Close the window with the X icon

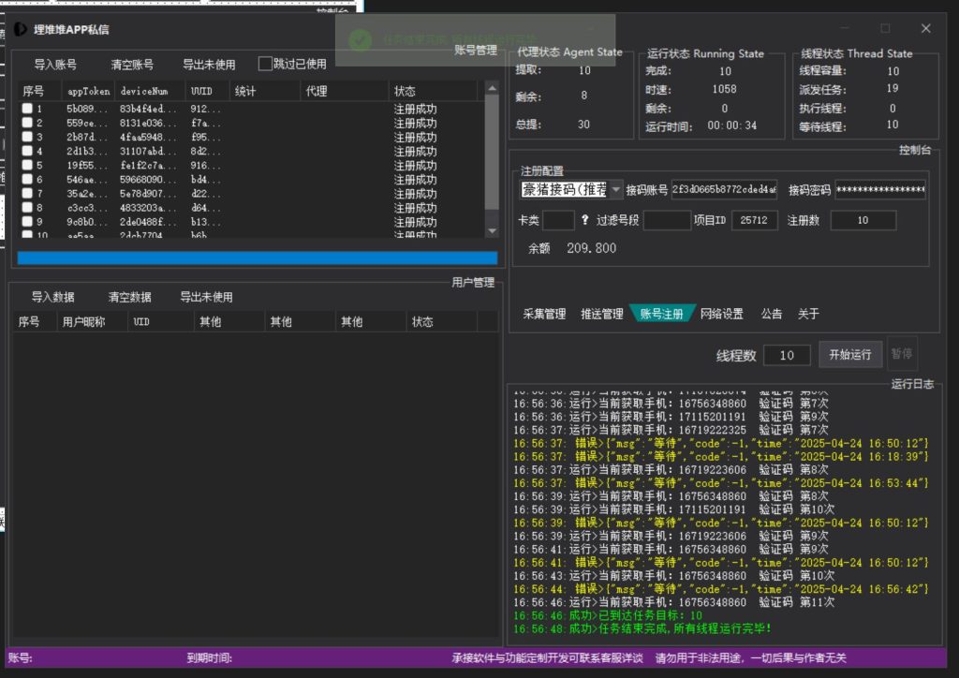pyautogui.click(x=926, y=29)
